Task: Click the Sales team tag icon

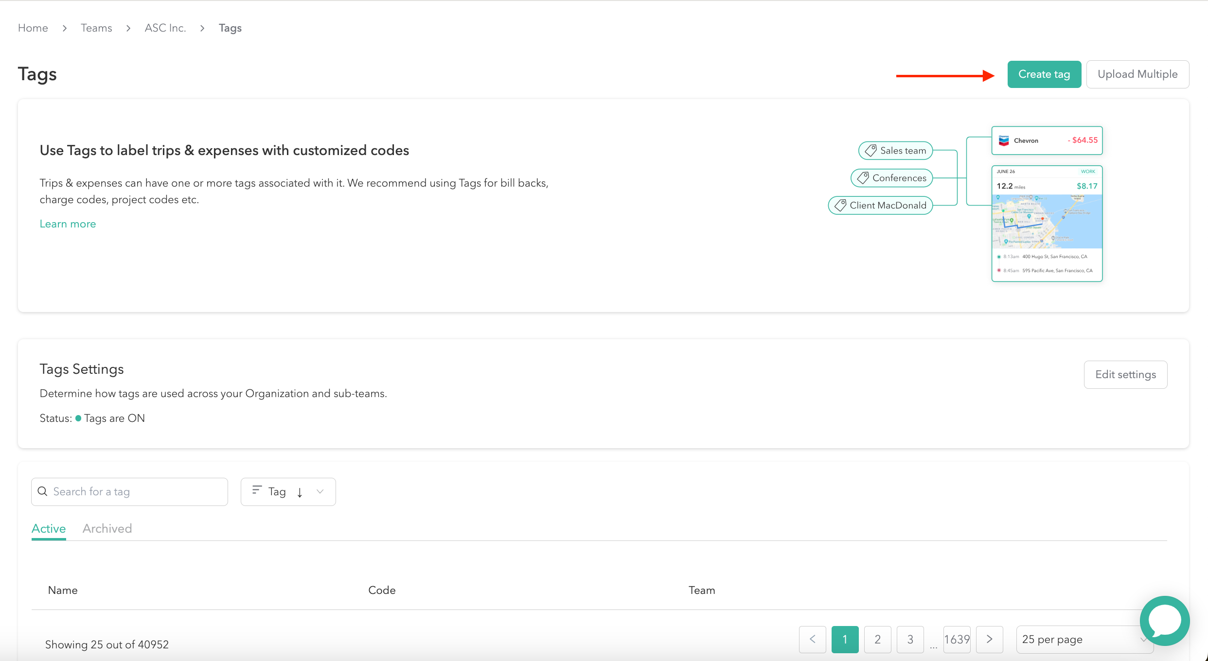Action: point(871,151)
